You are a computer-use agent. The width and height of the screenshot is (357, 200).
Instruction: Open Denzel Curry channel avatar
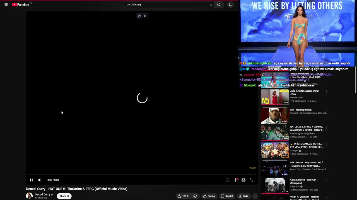[29, 196]
